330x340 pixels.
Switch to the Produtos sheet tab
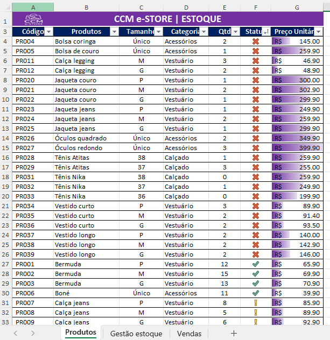tap(81, 332)
